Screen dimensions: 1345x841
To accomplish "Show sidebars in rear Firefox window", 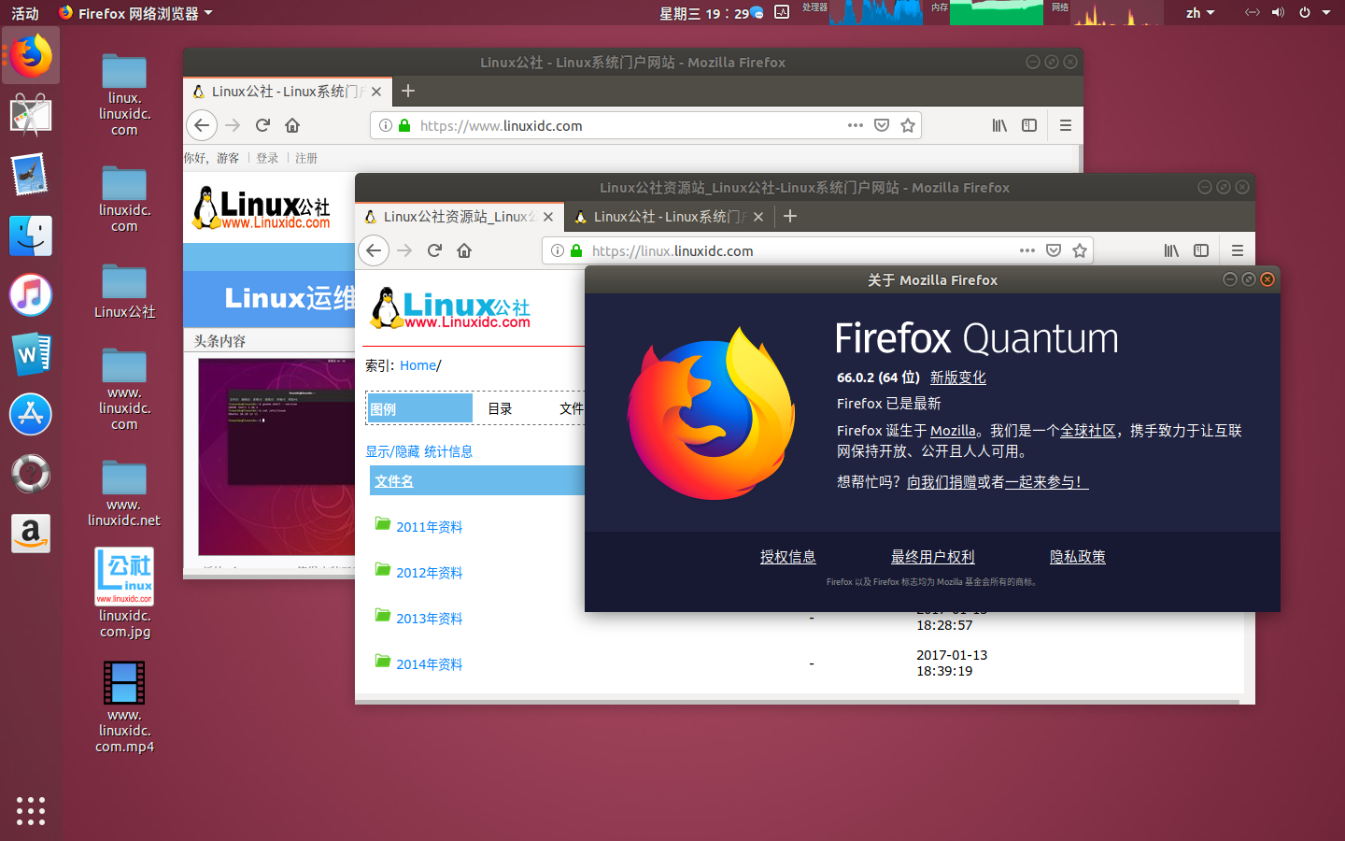I will tap(1029, 125).
